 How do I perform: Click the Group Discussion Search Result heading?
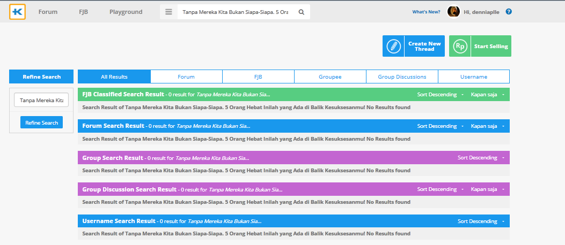click(x=129, y=189)
